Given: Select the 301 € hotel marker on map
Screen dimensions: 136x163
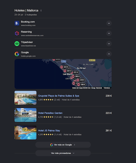Looking at the screenshot, I should point(68,71).
